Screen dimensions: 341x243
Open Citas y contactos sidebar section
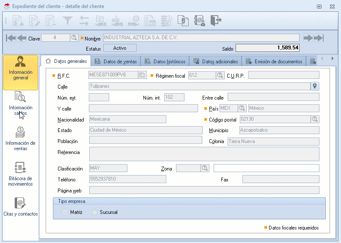(x=20, y=207)
